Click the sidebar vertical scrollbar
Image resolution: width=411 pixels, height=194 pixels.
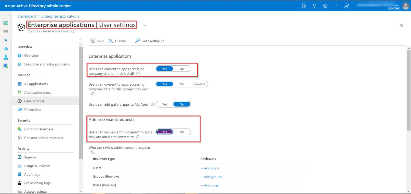tap(81, 103)
